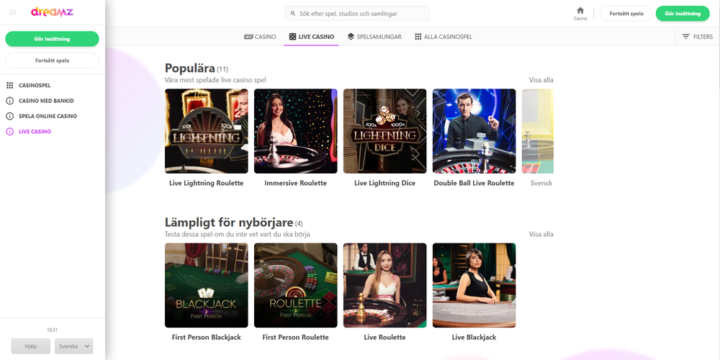Click the dice icon on Live Casino tab
The height and width of the screenshot is (360, 720).
pos(292,37)
